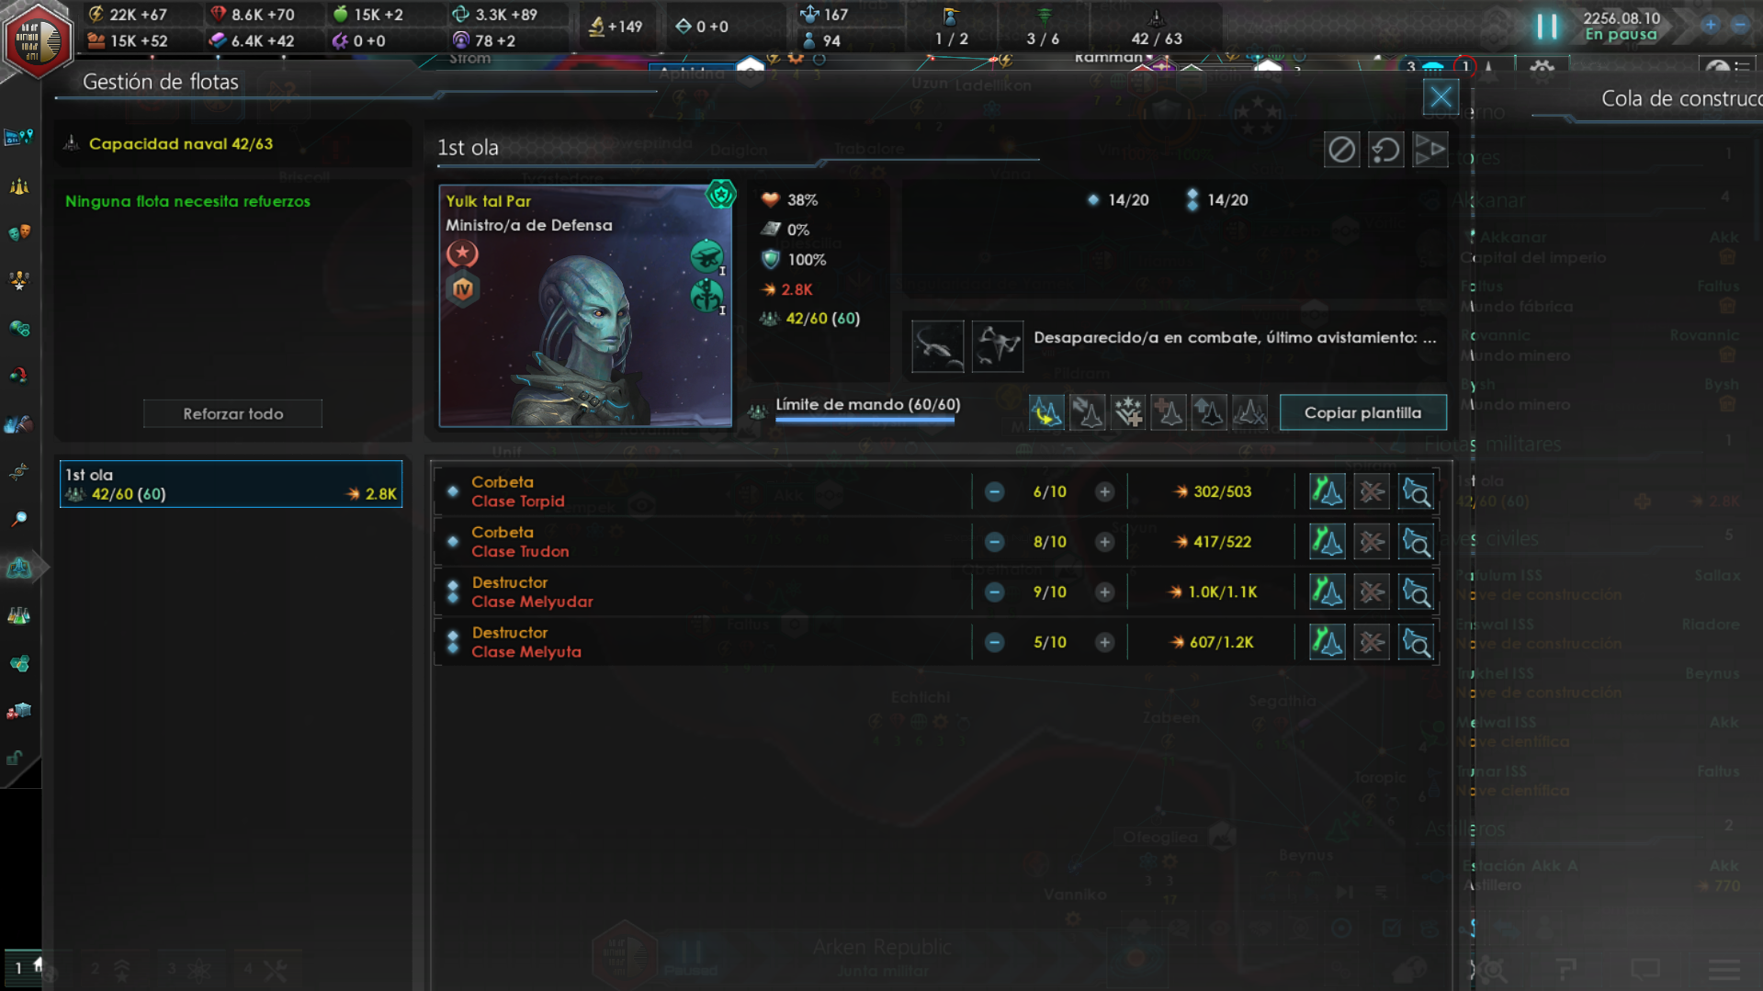Screen dimensions: 1763x991
Task: Upgrade Corbeta Clase Torpid design icon
Action: coord(1327,492)
